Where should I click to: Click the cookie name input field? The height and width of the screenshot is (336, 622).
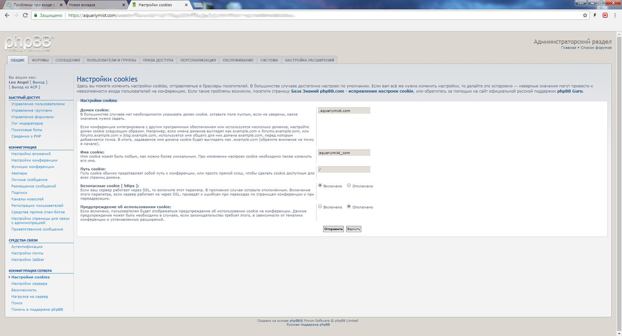(x=344, y=152)
